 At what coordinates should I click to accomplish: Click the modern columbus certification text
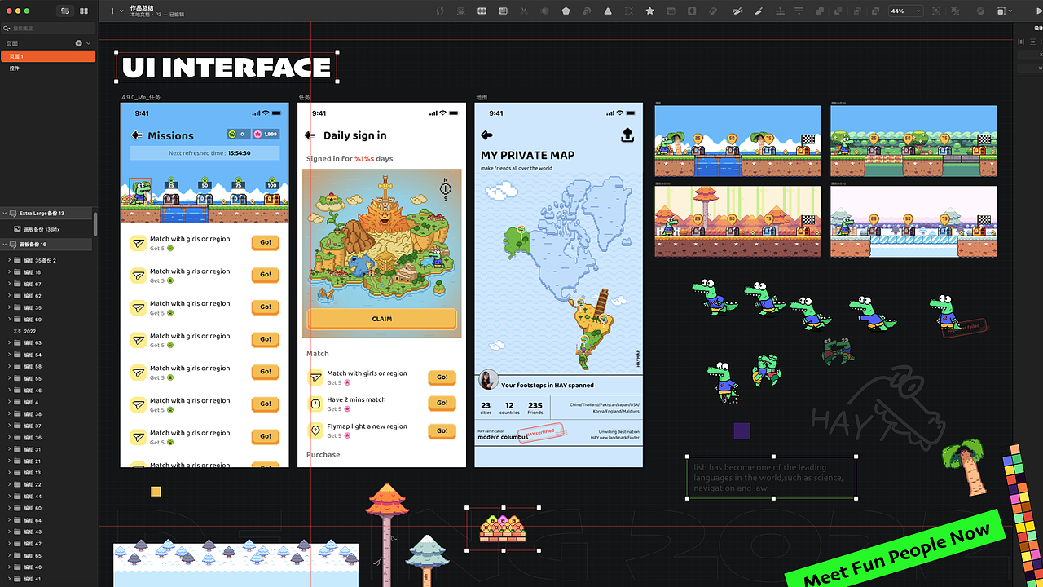point(503,438)
